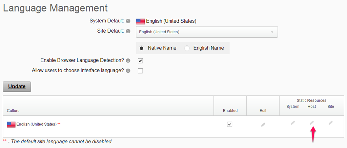The height and width of the screenshot is (148, 347).
Task: Check Allow users to choose interface language
Action: (x=140, y=71)
